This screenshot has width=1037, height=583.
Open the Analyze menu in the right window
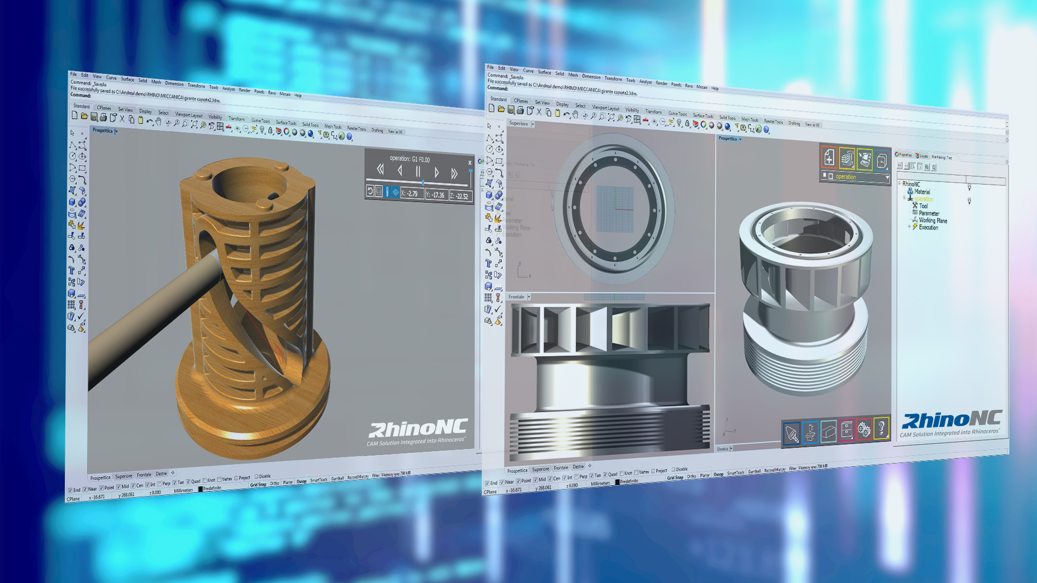(x=645, y=82)
